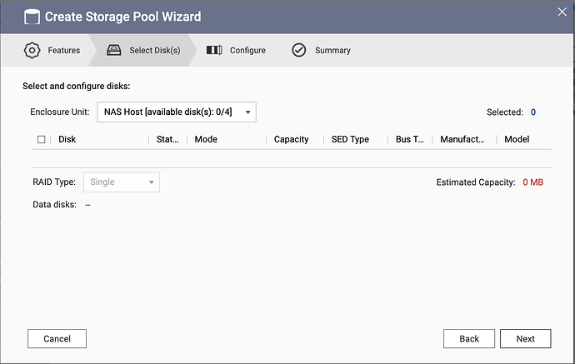Sort by the Capacity column header
The width and height of the screenshot is (575, 364).
(292, 140)
